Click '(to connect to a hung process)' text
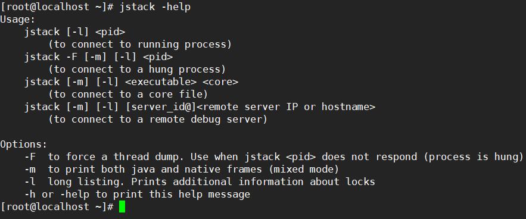This screenshot has width=526, height=219. (137, 70)
